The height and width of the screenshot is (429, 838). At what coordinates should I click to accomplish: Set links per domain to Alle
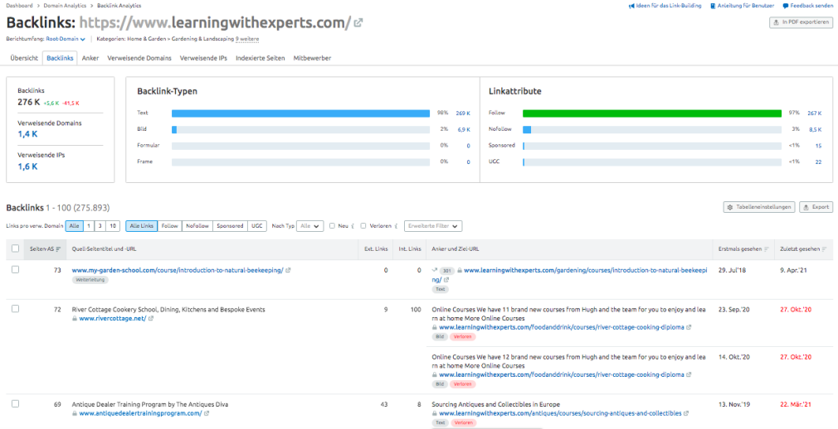tap(74, 226)
